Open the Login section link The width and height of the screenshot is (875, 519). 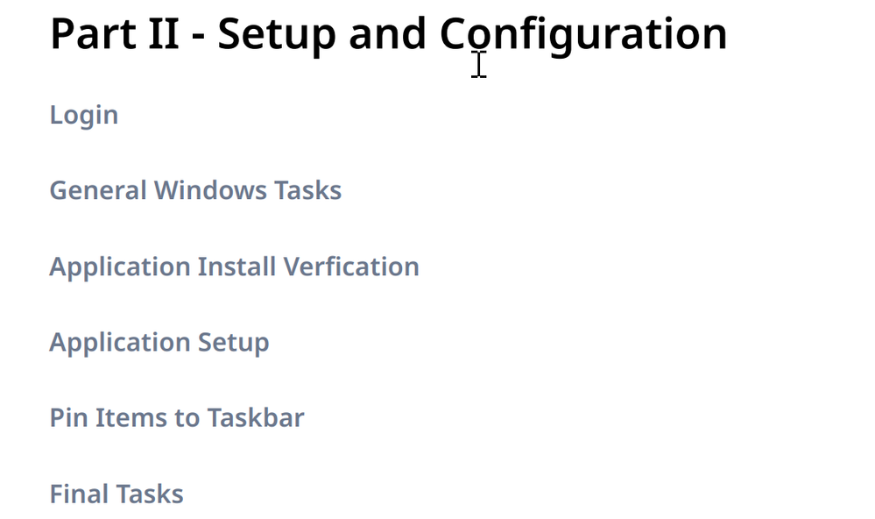pos(84,116)
